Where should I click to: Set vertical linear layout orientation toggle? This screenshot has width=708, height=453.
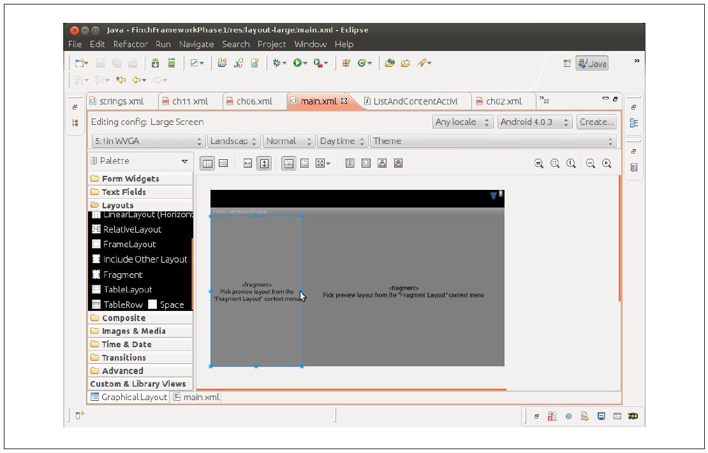pyautogui.click(x=223, y=163)
